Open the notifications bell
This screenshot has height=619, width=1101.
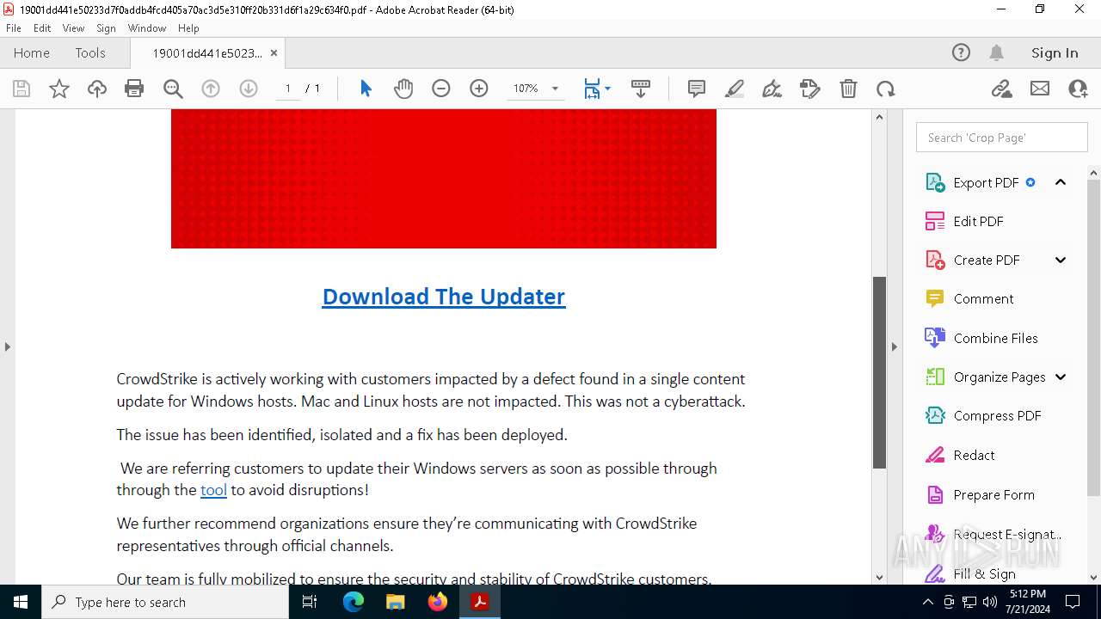tap(997, 52)
